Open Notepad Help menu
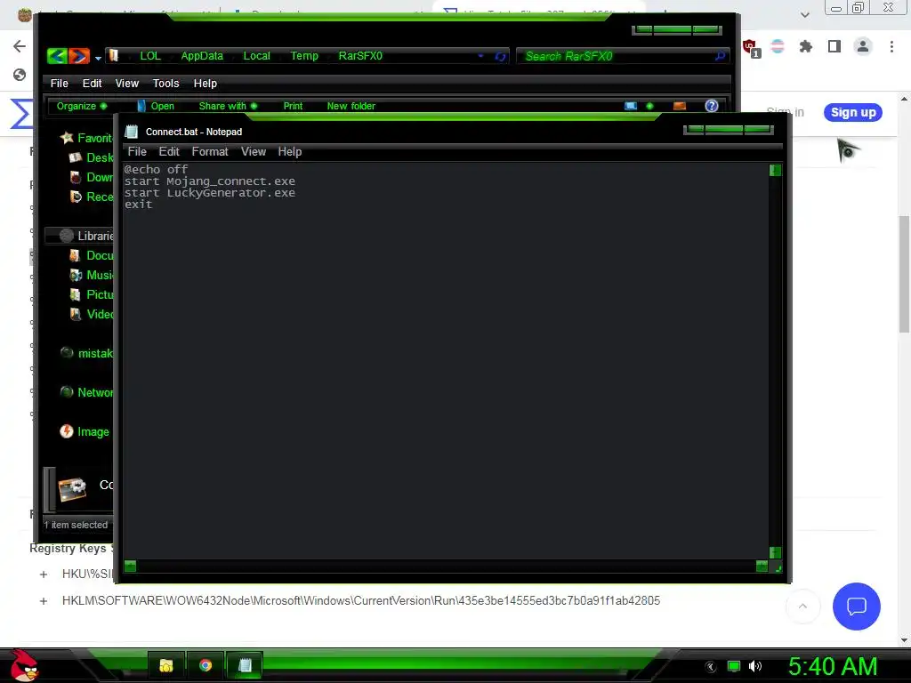Image resolution: width=911 pixels, height=683 pixels. [289, 151]
